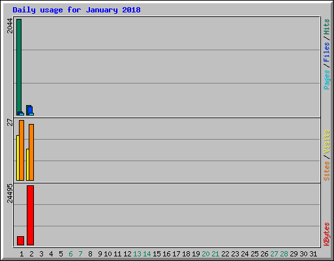Screen dimensions: 334x261
Task: Click day label "3" on the x-axis
Action: 41,254
